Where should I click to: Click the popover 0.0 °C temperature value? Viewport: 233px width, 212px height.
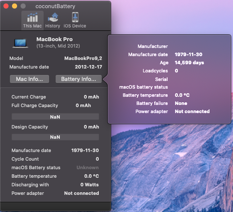182,95
